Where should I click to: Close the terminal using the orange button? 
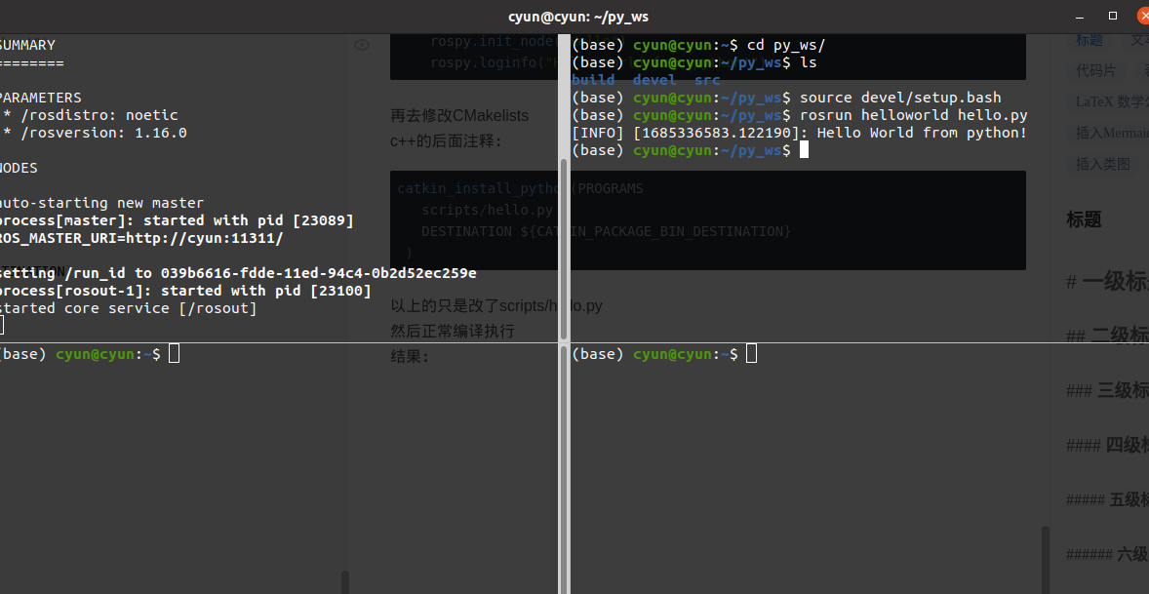click(x=1144, y=17)
